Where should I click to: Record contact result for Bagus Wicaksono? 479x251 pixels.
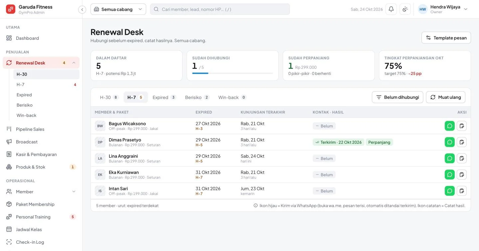[x=462, y=126]
